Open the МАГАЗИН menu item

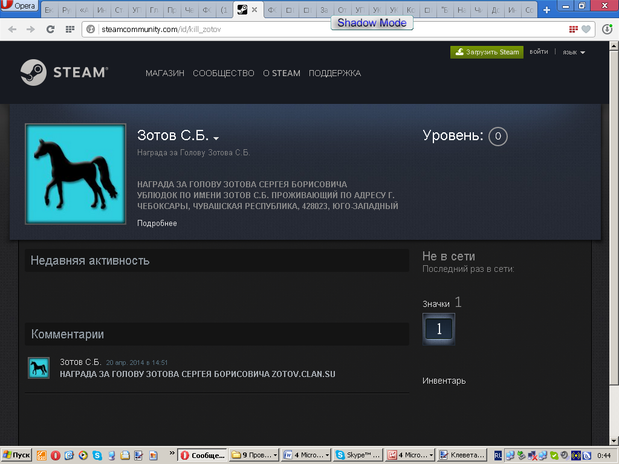[164, 73]
